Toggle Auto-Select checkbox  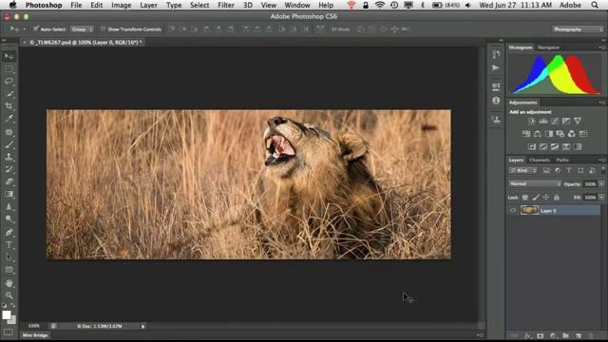36,28
